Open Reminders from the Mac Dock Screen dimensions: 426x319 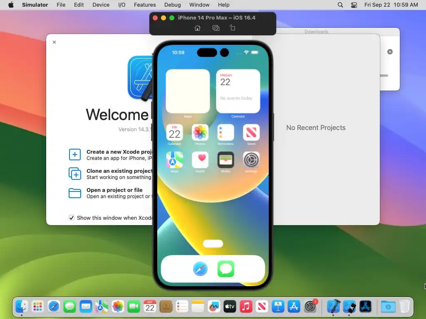182,307
